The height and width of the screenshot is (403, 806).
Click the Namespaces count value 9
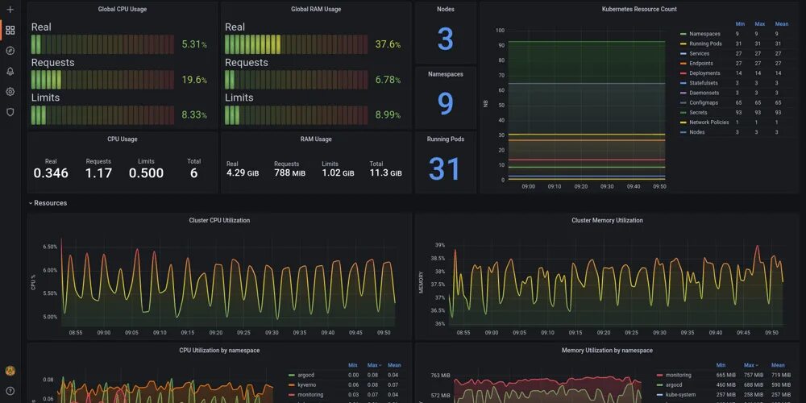(445, 103)
